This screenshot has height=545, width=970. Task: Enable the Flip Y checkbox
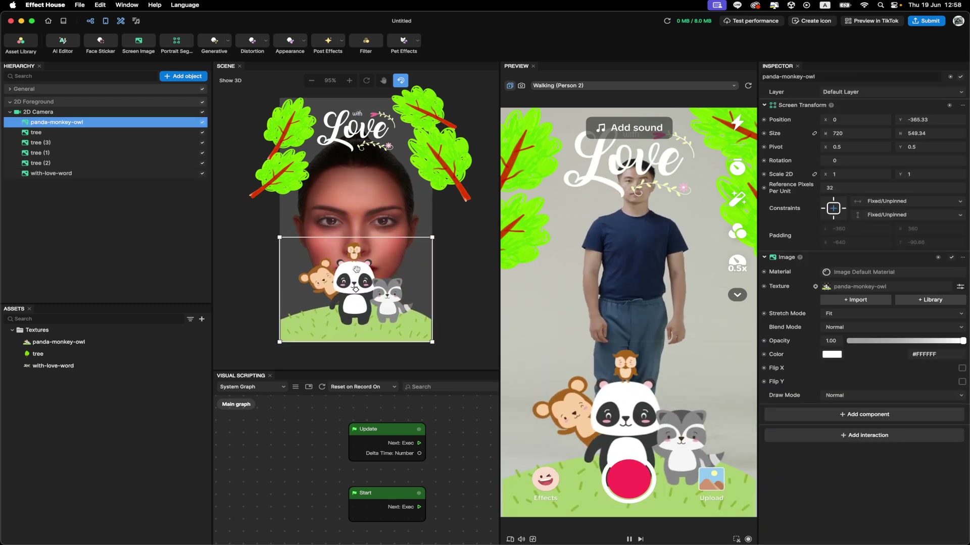(962, 381)
